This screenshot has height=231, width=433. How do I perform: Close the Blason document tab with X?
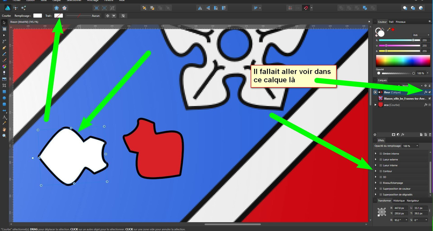tap(369, 22)
